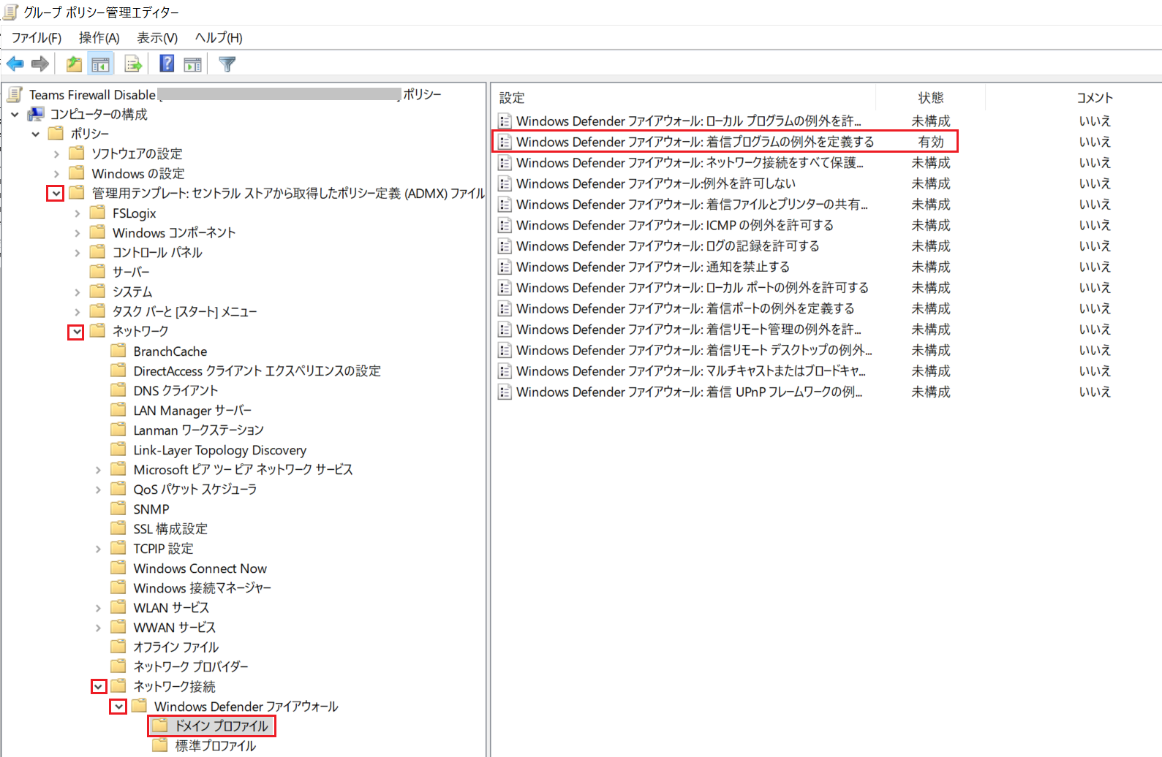
Task: Open the 操作(A) menu
Action: [99, 37]
